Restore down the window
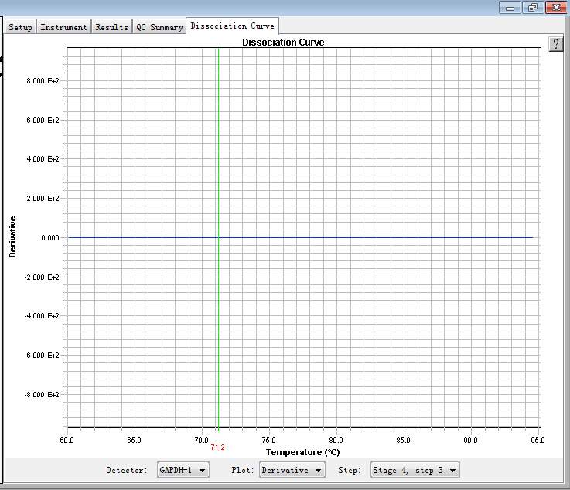The image size is (570, 490). point(533,8)
